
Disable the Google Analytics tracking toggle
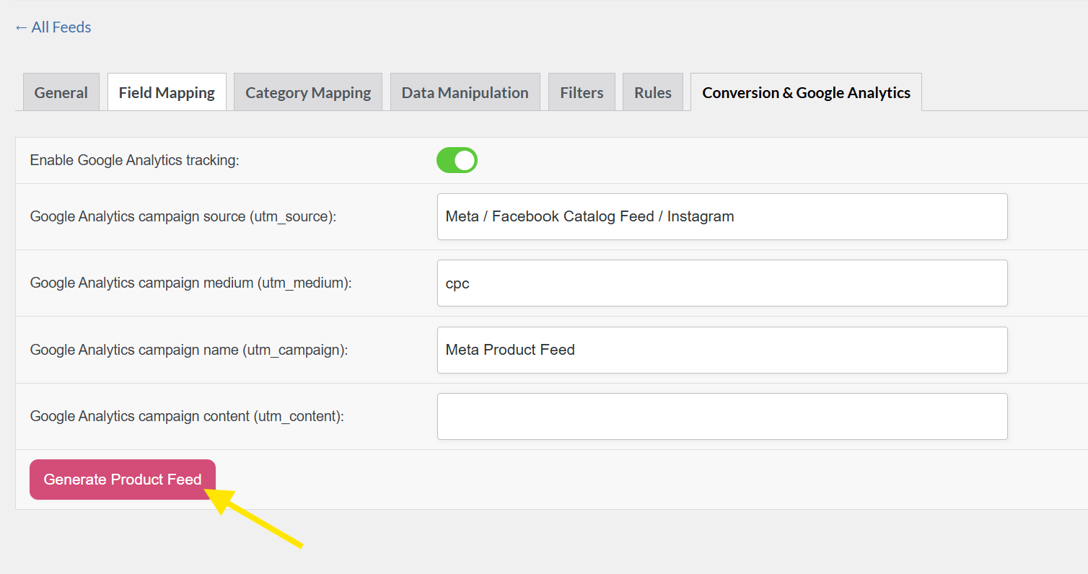pyautogui.click(x=457, y=160)
